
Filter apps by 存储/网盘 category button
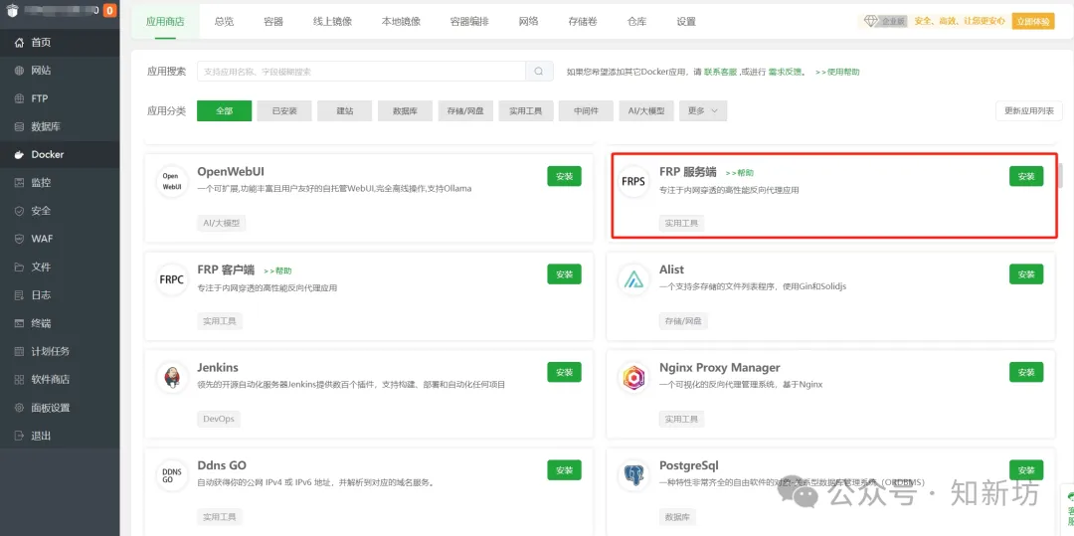pyautogui.click(x=465, y=111)
